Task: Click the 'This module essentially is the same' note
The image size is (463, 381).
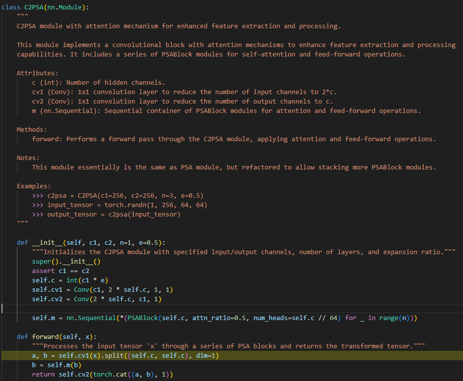Action: [x=234, y=167]
